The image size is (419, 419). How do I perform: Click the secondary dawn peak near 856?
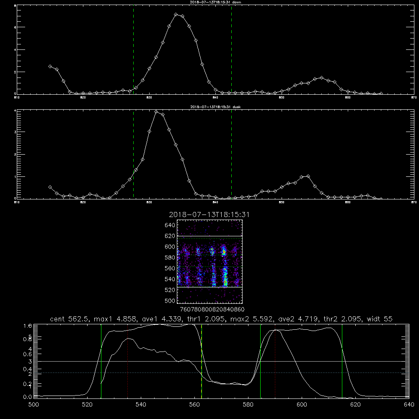(x=321, y=78)
